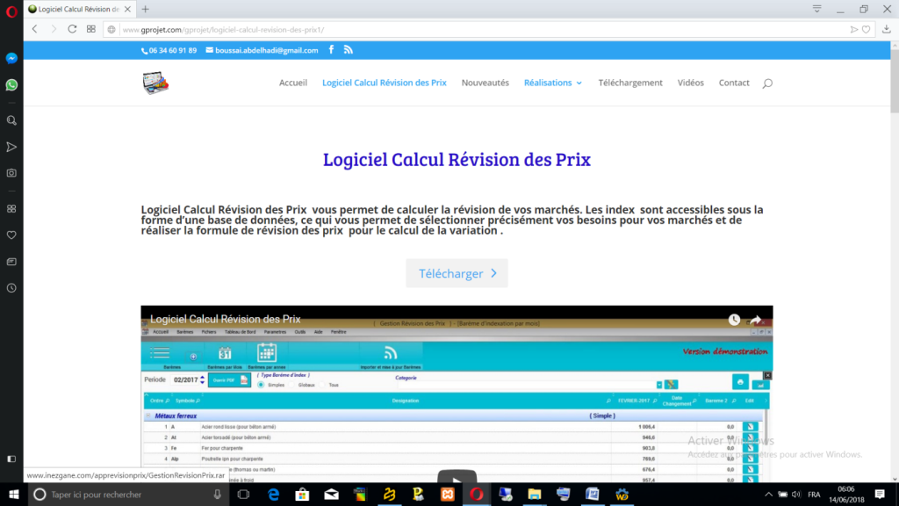Open the Téléchargement menu item
The width and height of the screenshot is (899, 506).
point(630,83)
